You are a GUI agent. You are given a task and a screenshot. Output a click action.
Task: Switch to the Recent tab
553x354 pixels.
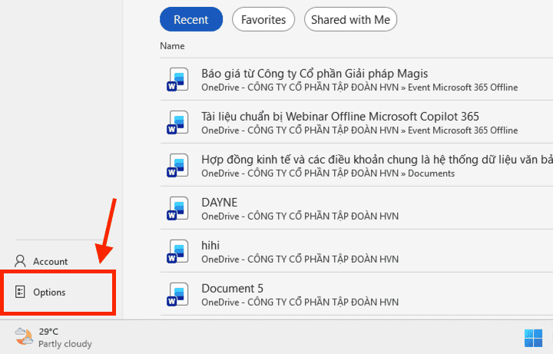pos(191,19)
